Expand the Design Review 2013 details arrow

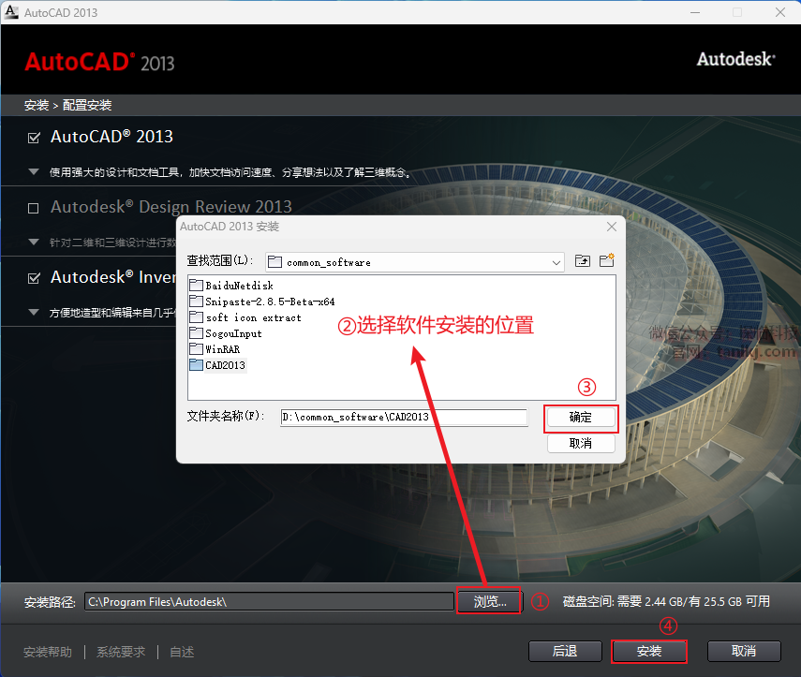(34, 242)
